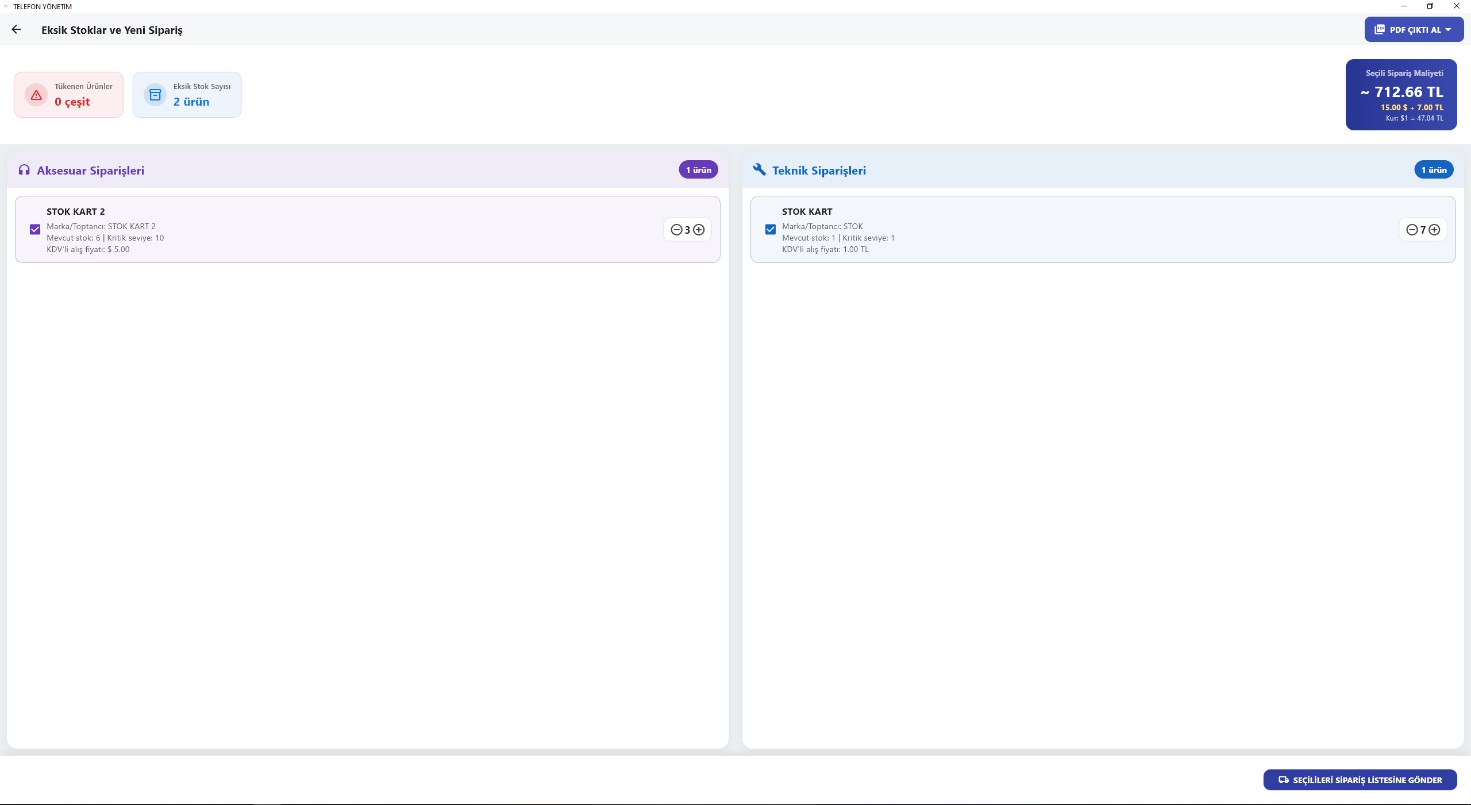Click the red warning triangle icon
The width and height of the screenshot is (1471, 805).
pos(36,95)
